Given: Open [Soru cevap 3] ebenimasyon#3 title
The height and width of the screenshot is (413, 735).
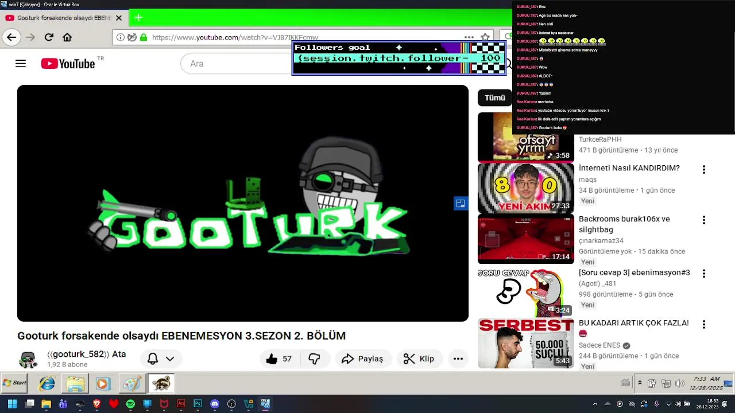Looking at the screenshot, I should tap(635, 272).
